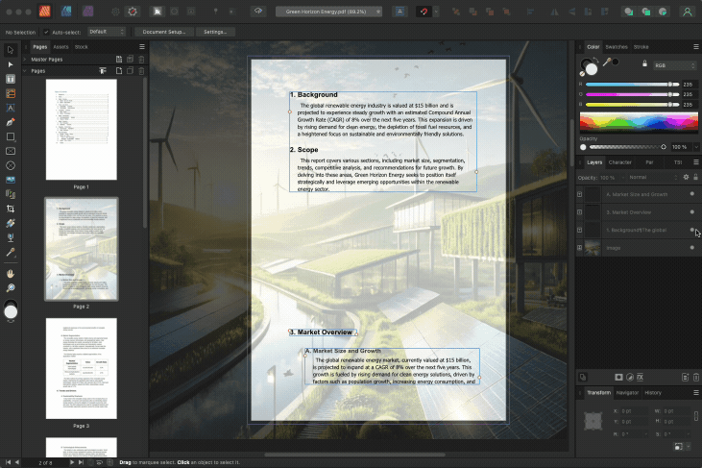702x468 pixels.
Task: Click the Document Setup button
Action: coord(164,32)
